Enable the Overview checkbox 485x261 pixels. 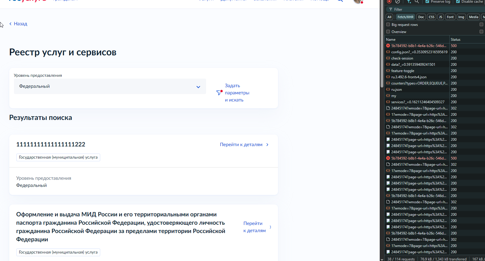(x=388, y=32)
